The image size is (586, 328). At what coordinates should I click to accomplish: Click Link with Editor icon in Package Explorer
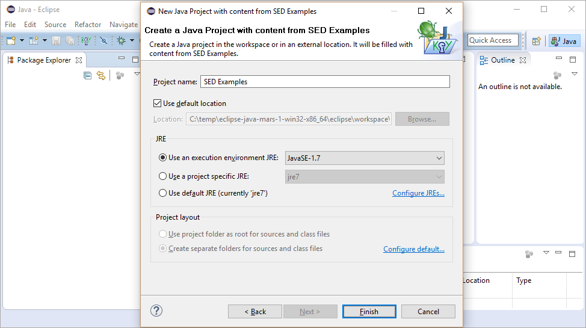pyautogui.click(x=101, y=76)
